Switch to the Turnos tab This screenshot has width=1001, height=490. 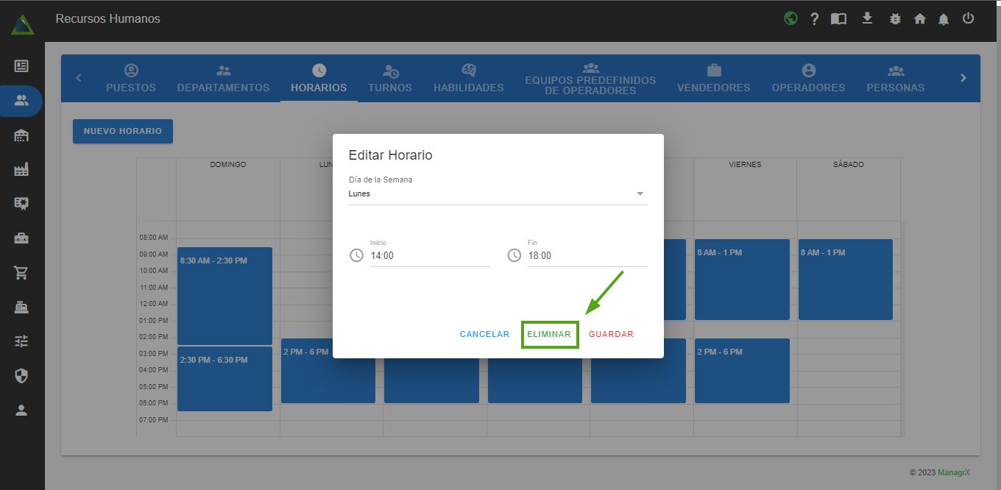point(390,79)
